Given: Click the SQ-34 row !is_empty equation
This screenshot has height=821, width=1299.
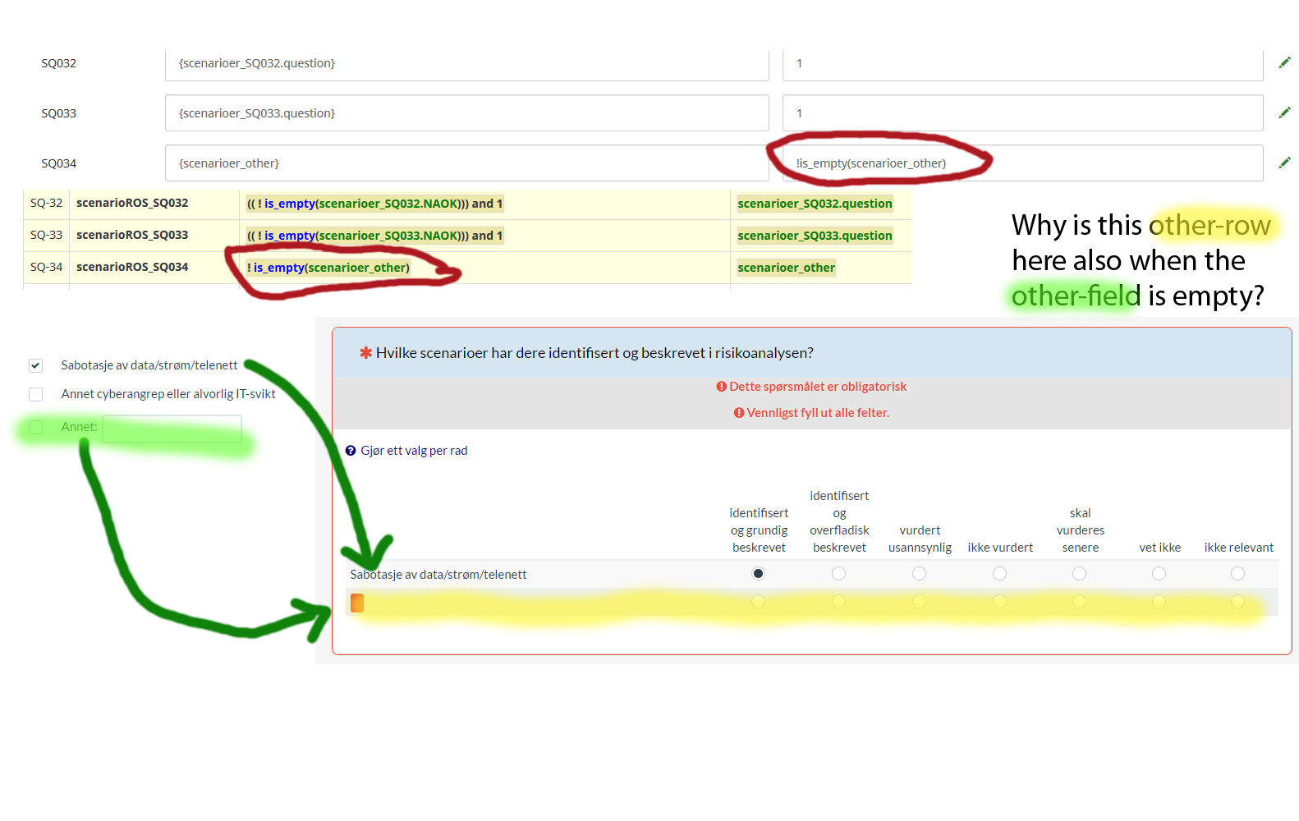Looking at the screenshot, I should [328, 268].
